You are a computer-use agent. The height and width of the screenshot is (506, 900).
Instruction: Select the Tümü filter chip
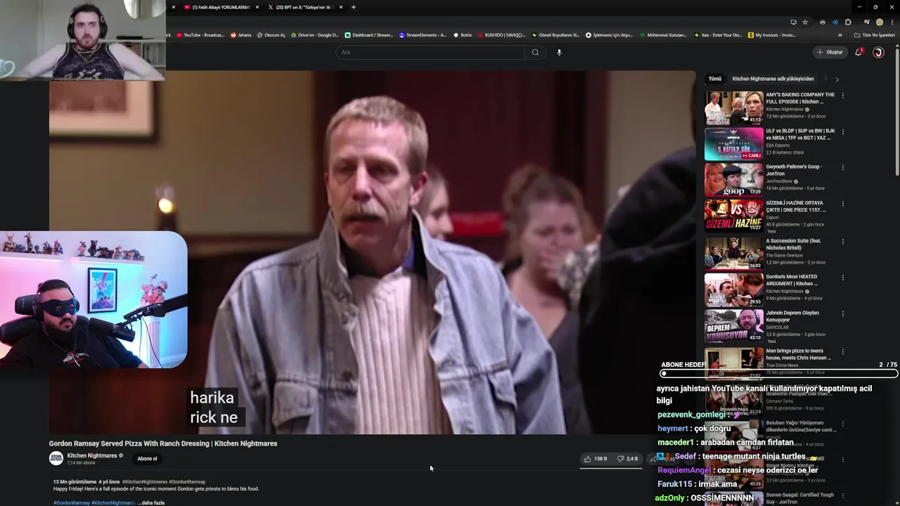pyautogui.click(x=714, y=79)
